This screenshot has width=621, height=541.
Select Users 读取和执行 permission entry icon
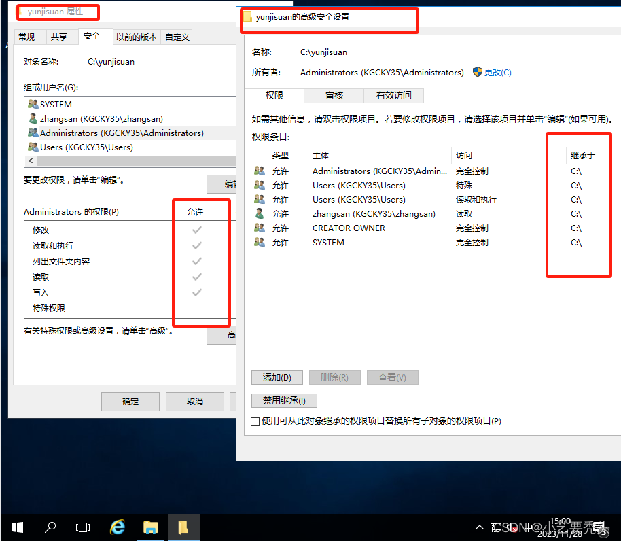(260, 200)
